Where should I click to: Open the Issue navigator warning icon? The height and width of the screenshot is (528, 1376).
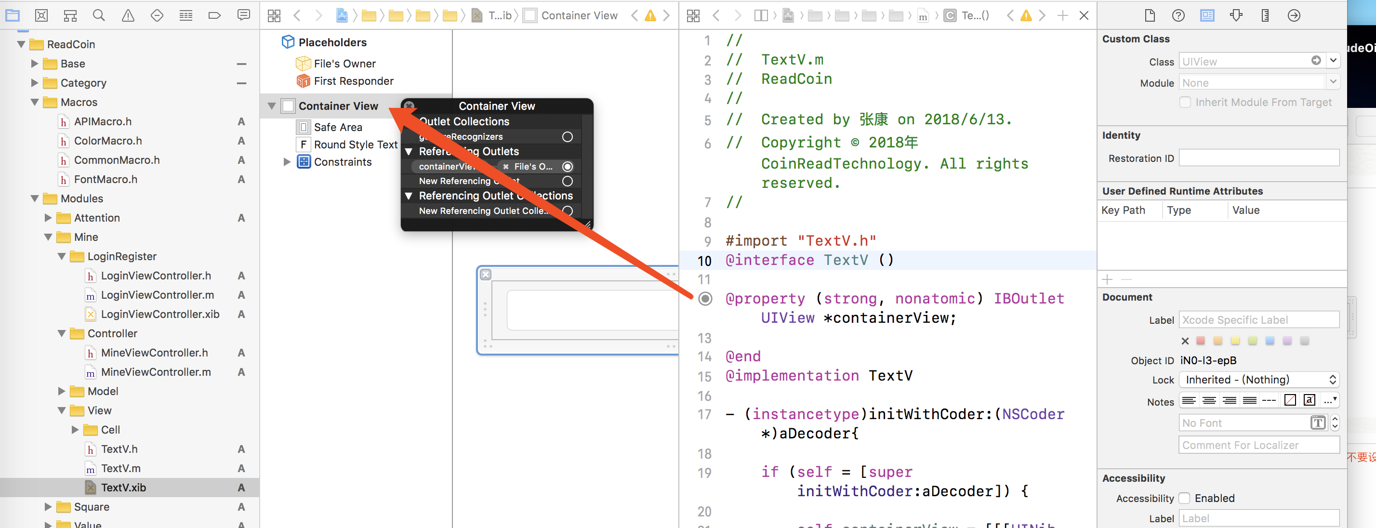[x=128, y=15]
